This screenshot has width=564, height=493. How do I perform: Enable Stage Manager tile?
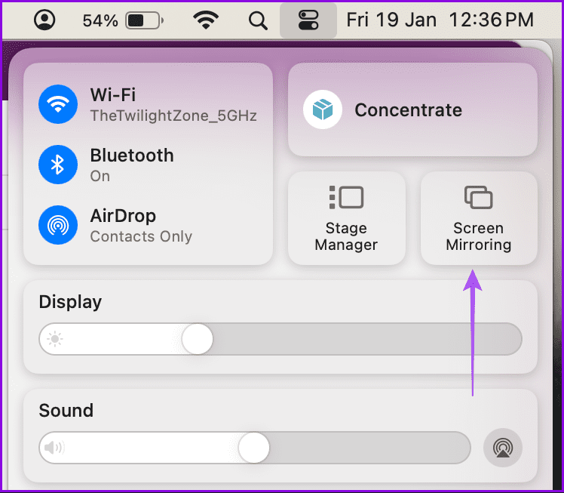[346, 218]
